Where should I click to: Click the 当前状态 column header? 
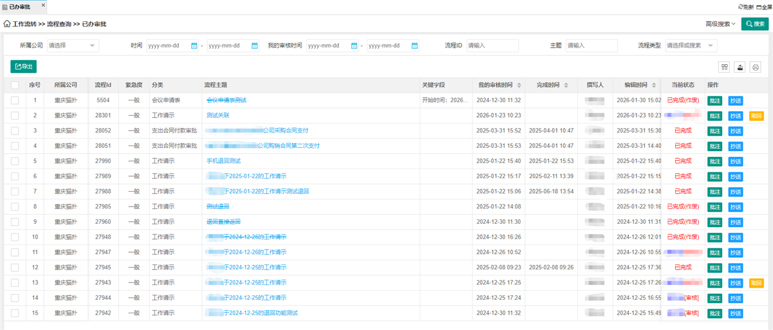coord(683,85)
